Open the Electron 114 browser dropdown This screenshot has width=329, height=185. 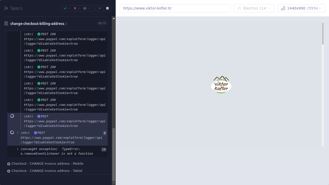click(x=254, y=8)
